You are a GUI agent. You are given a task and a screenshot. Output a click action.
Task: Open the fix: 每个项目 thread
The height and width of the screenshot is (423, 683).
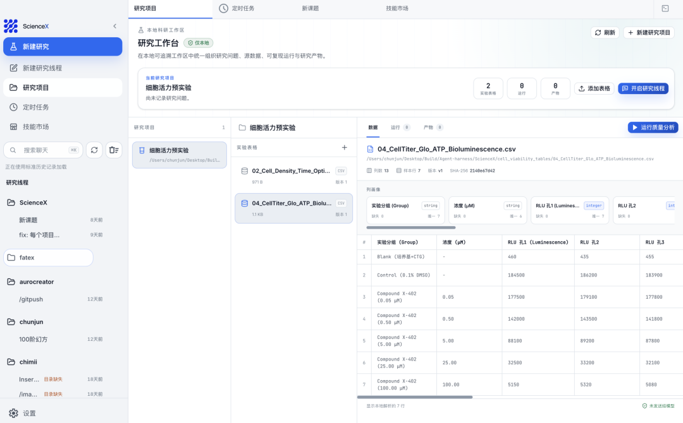coord(61,235)
